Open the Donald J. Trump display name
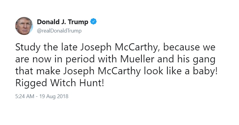The image size is (239, 125). coord(62,22)
